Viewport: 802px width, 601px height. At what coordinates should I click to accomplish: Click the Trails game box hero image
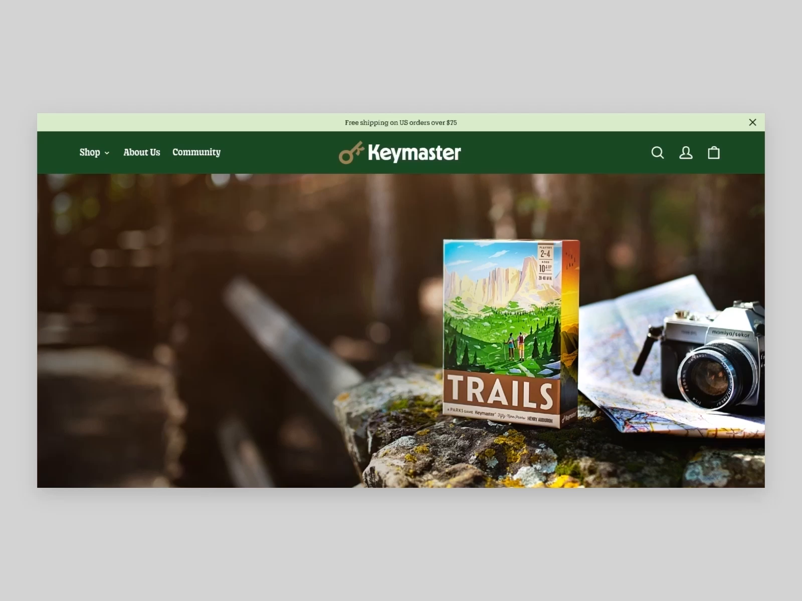511,334
